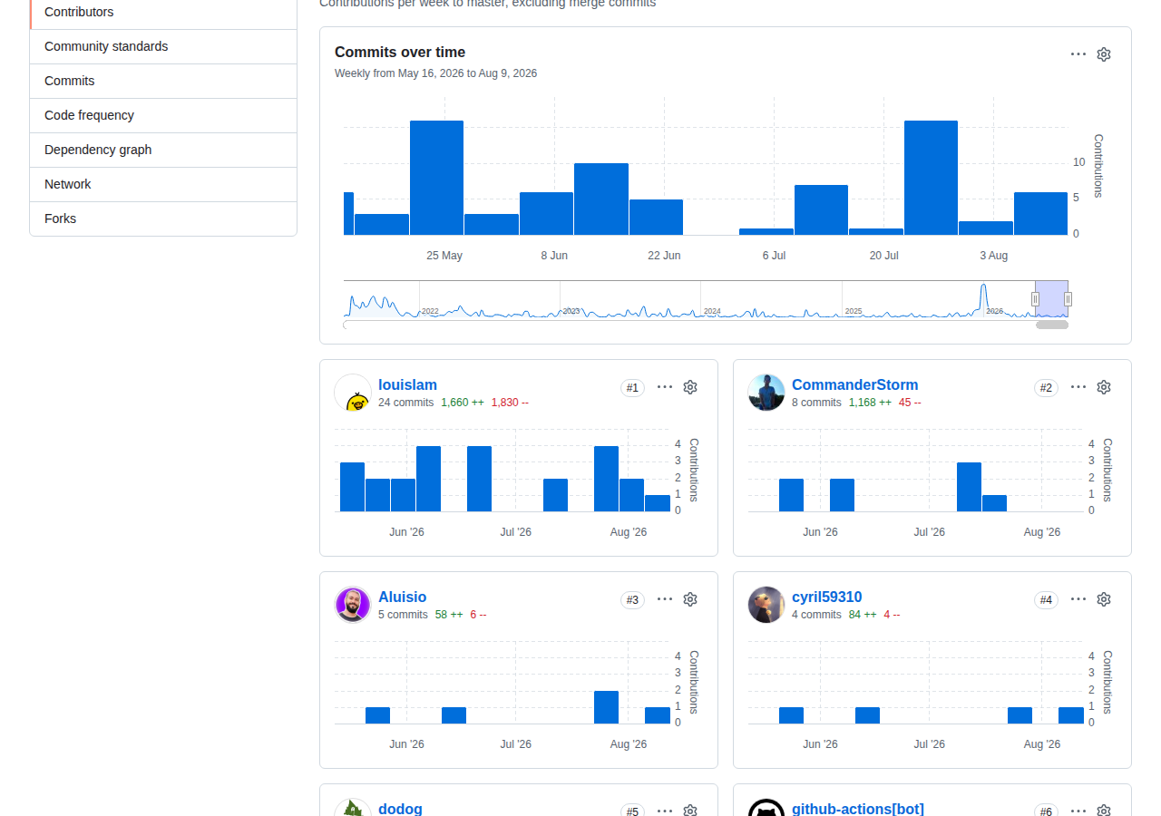Open the dodog contributor link

coord(400,809)
